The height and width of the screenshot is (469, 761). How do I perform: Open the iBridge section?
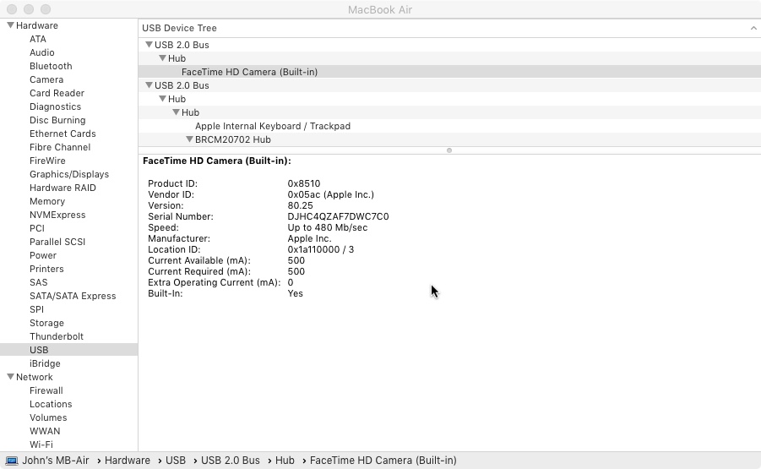coord(45,363)
